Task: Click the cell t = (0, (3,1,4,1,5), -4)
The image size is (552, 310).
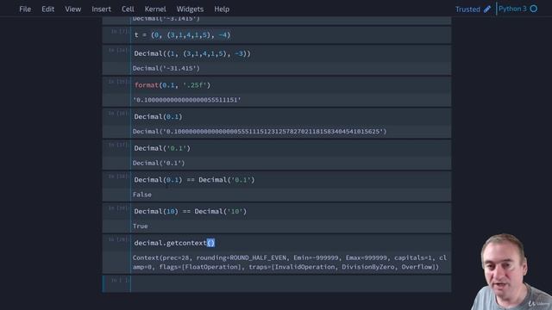Action: point(291,34)
